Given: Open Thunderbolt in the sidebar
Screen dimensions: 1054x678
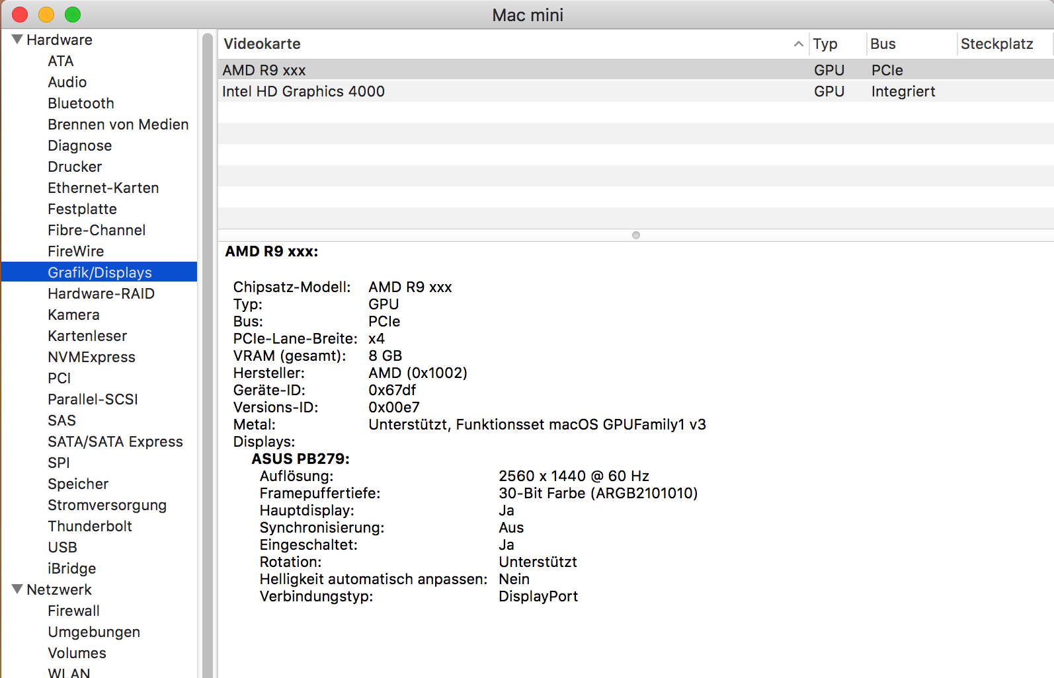Looking at the screenshot, I should (x=90, y=526).
